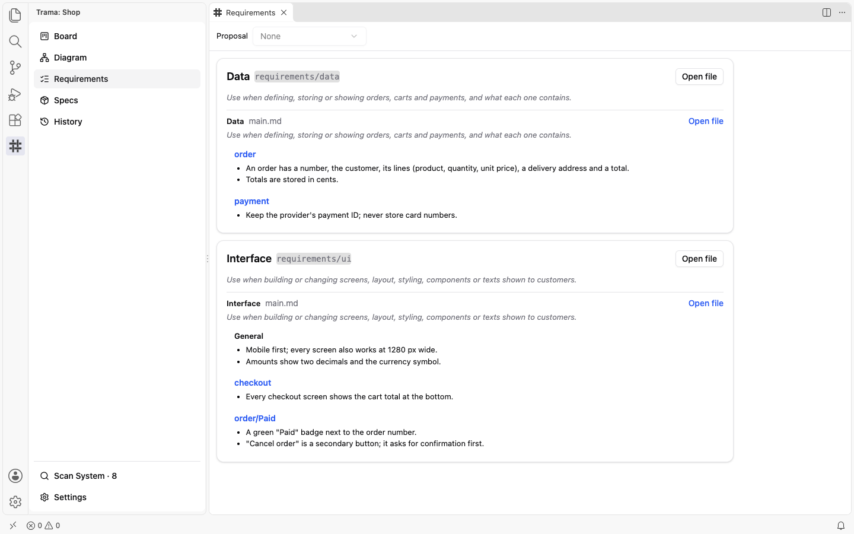Screen dimensions: 854x534
Task: Follow the 'order/Paid' link in Interface
Action: pos(255,418)
